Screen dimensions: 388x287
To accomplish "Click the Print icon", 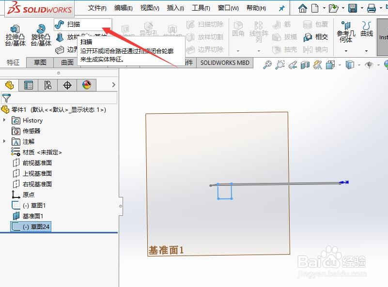I will 372,8.
